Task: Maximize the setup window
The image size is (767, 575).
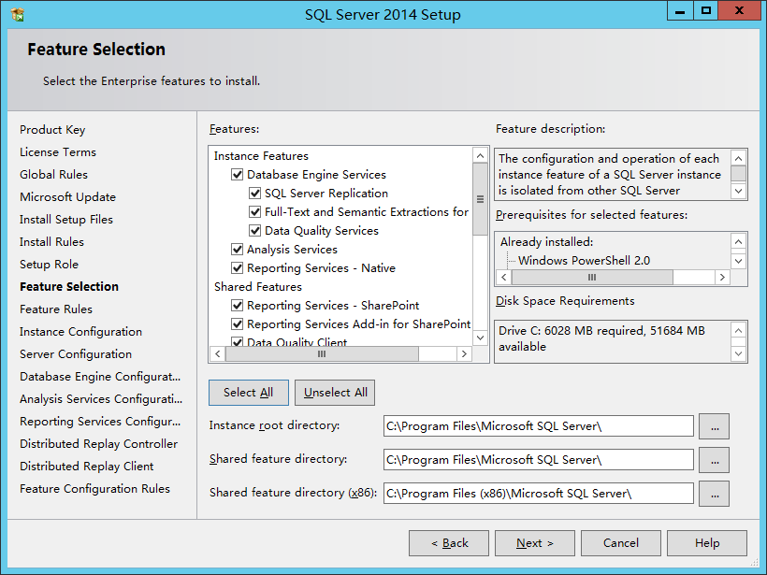Action: coord(706,11)
